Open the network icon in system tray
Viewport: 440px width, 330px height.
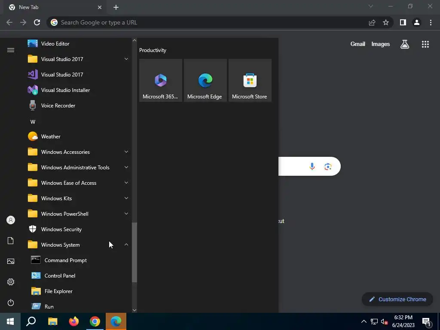(x=374, y=321)
